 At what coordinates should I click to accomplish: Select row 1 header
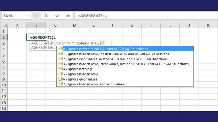(x=4, y=31)
